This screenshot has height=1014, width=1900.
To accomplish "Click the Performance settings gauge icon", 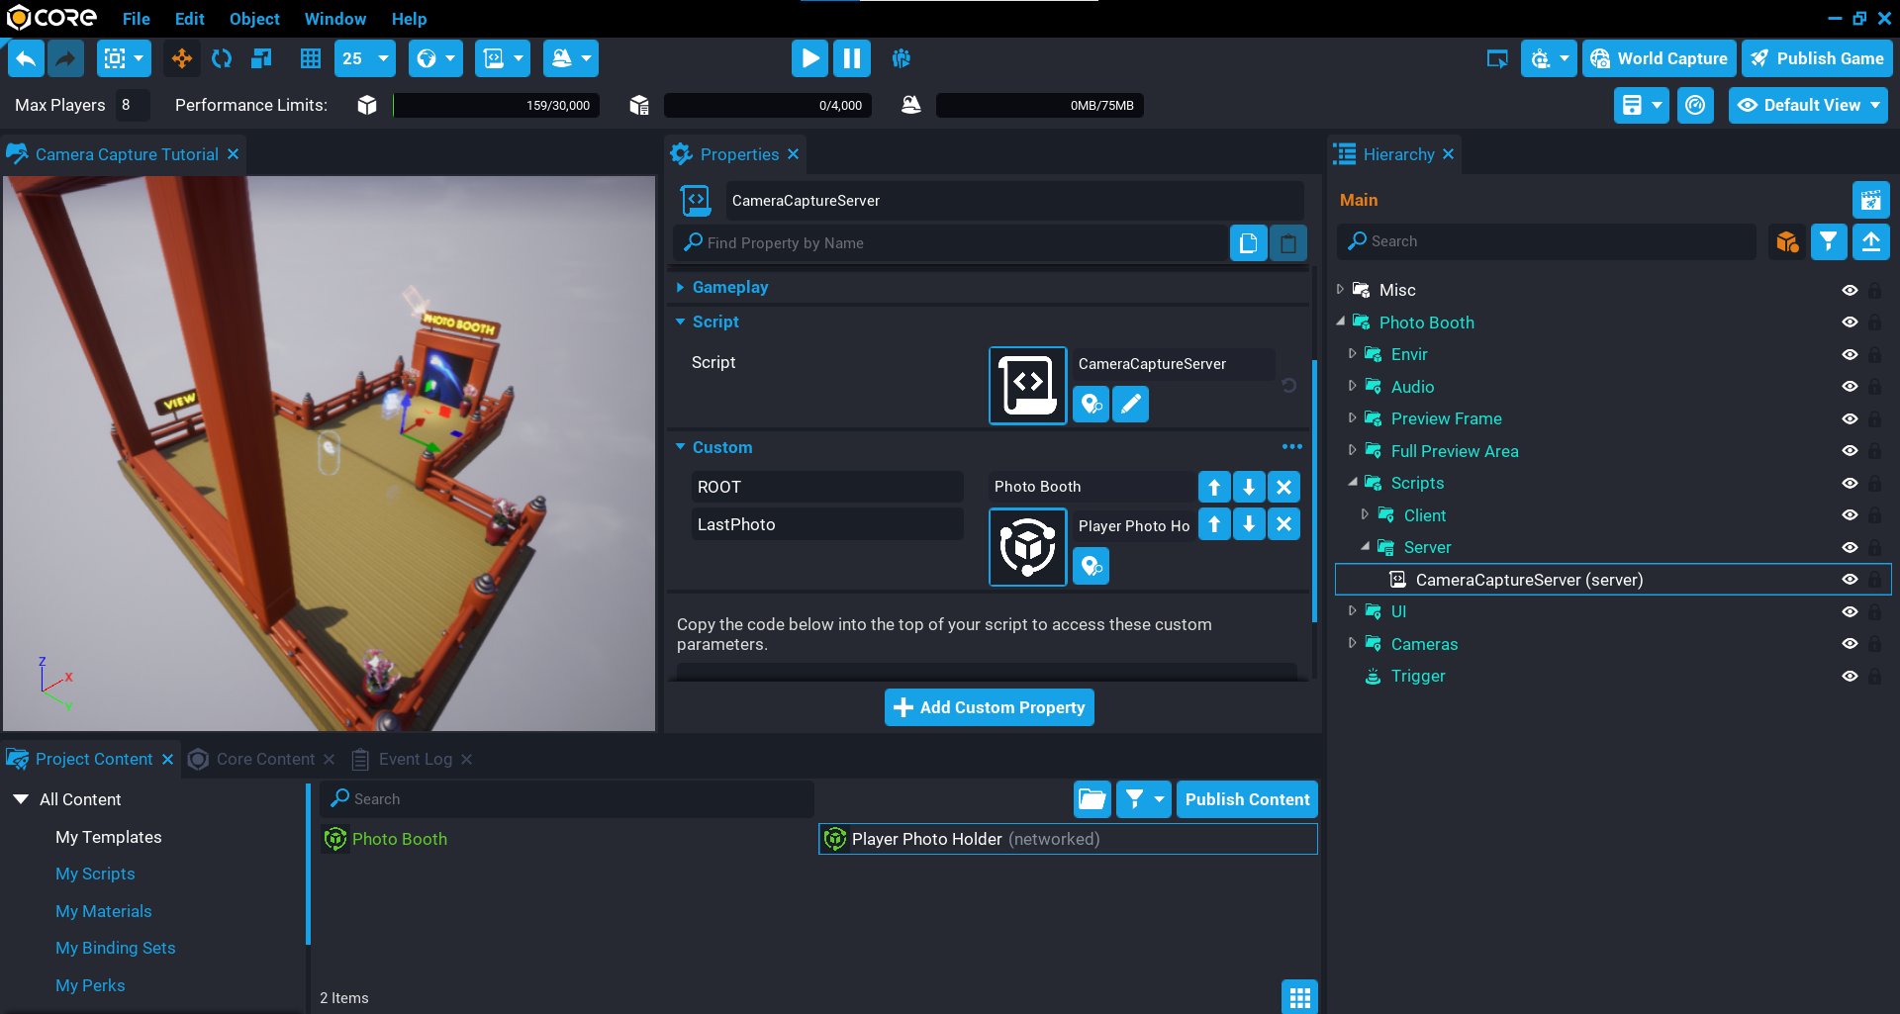I will coord(1695,106).
